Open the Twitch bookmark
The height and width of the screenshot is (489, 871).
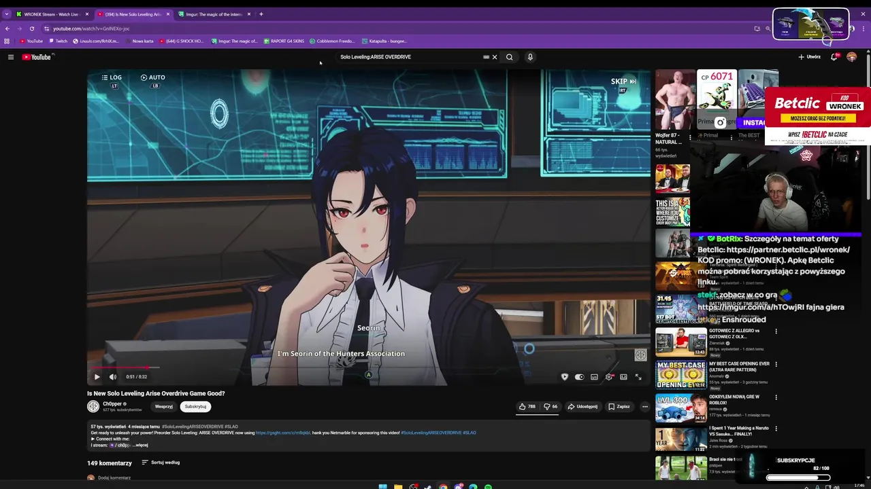coord(58,41)
